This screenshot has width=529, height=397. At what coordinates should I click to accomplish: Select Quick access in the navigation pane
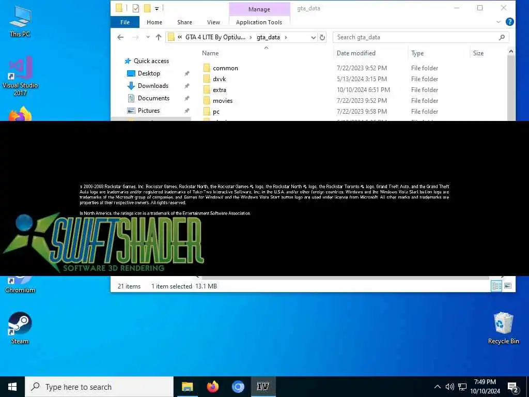pos(151,61)
